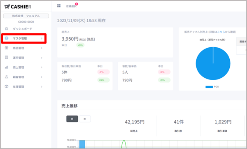This screenshot has width=247, height=149.
Task: Expand the 商品管理 submenu arrow
Action: click(x=42, y=48)
